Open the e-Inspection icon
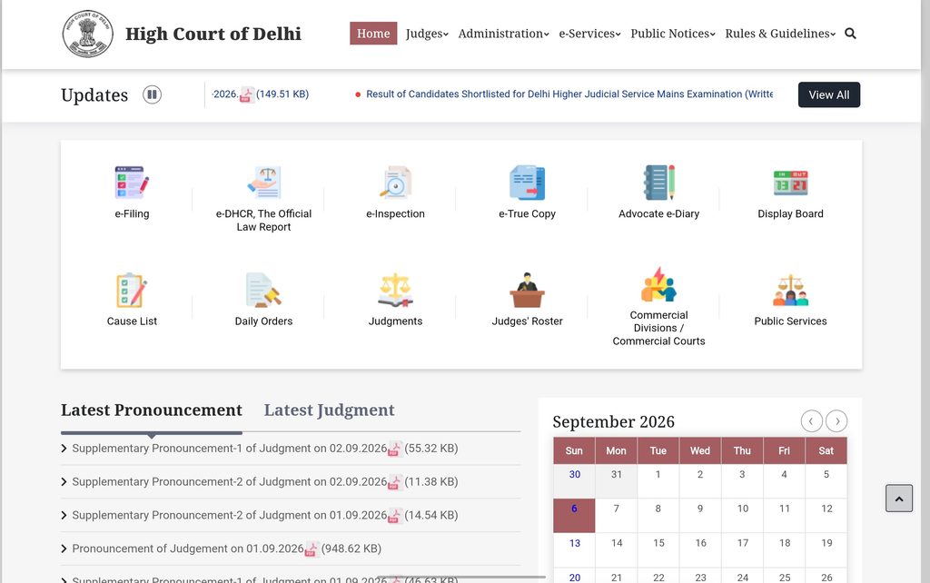This screenshot has height=583, width=930. [396, 183]
